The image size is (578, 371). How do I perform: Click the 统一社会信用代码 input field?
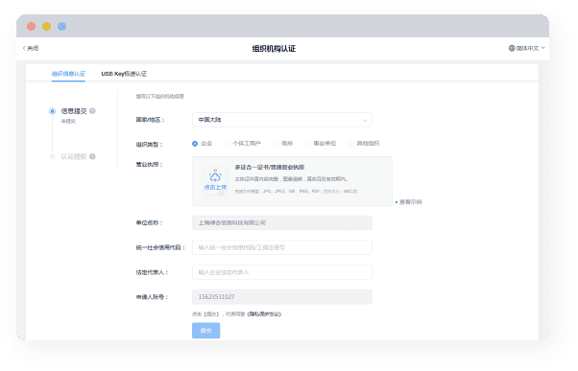pyautogui.click(x=282, y=247)
